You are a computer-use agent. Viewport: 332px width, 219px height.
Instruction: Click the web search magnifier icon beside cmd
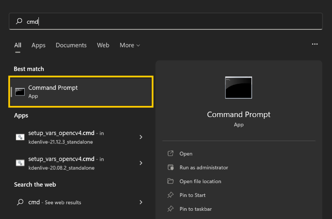(20, 202)
